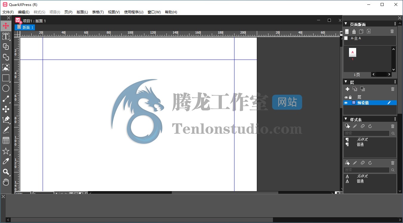
Task: Create new paragraph style sheet icon
Action: 347,126
